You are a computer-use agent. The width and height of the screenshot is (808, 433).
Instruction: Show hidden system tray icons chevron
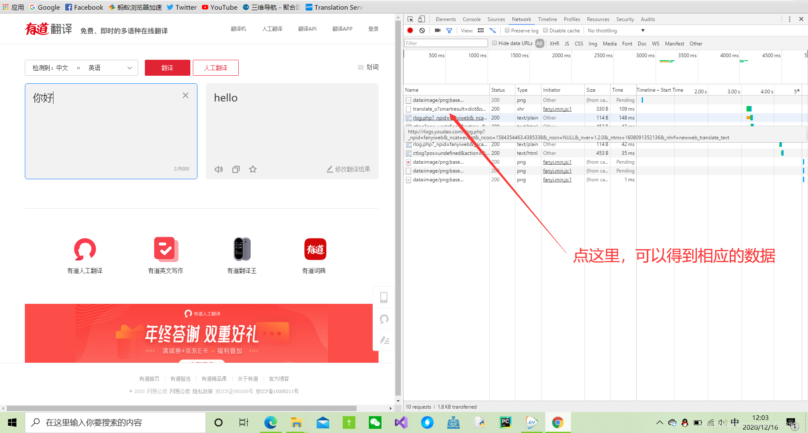[x=659, y=422]
